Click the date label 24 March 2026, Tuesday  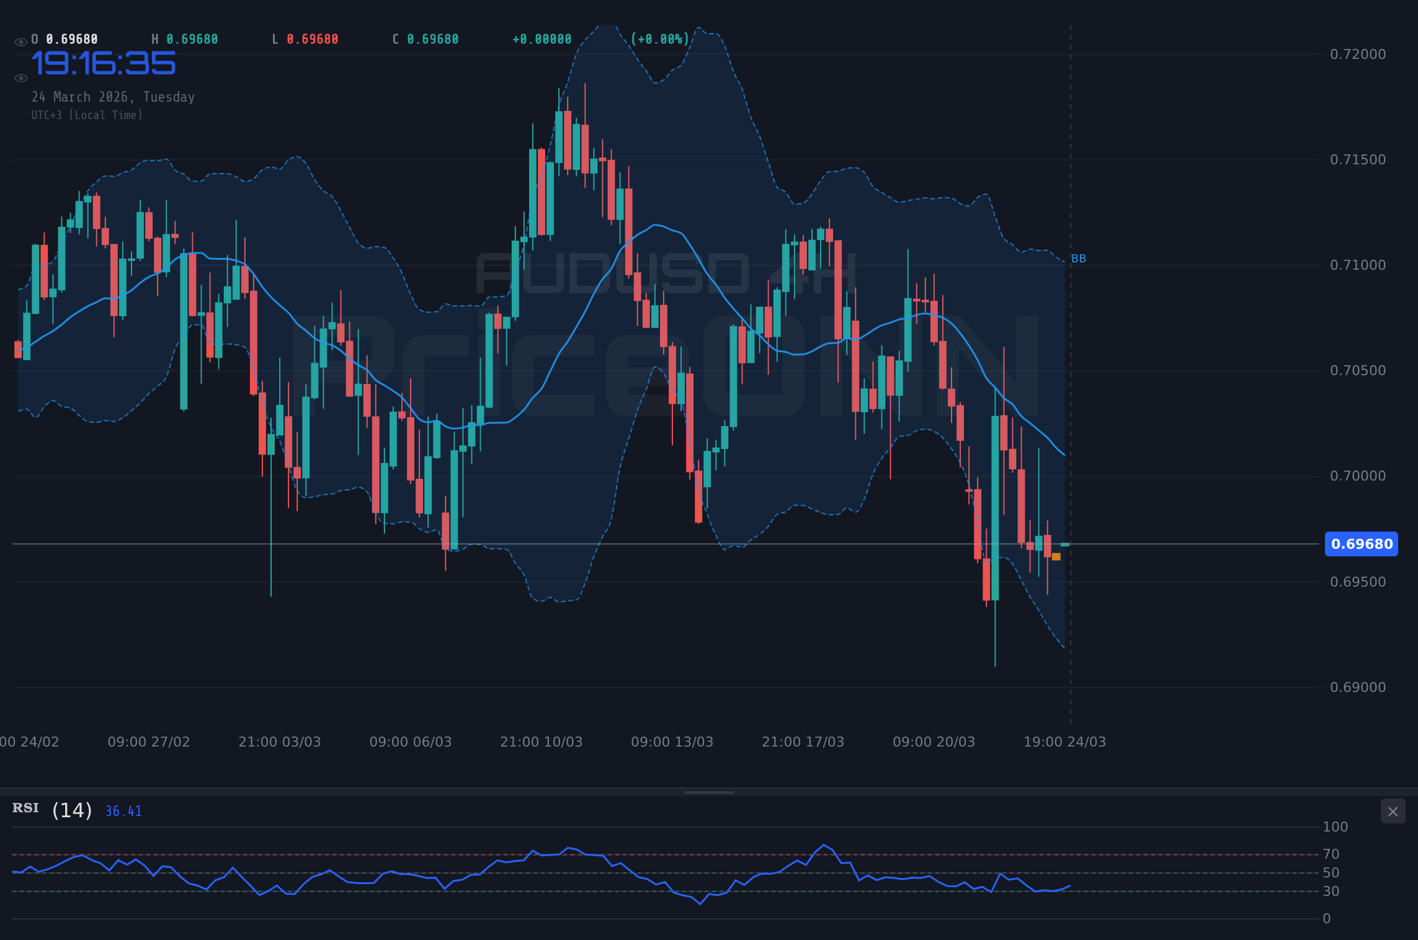(114, 97)
